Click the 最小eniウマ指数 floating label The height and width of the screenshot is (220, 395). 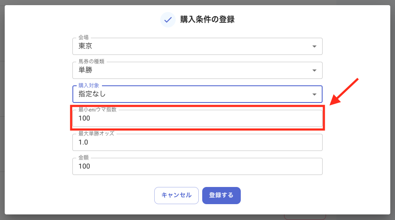(x=97, y=110)
